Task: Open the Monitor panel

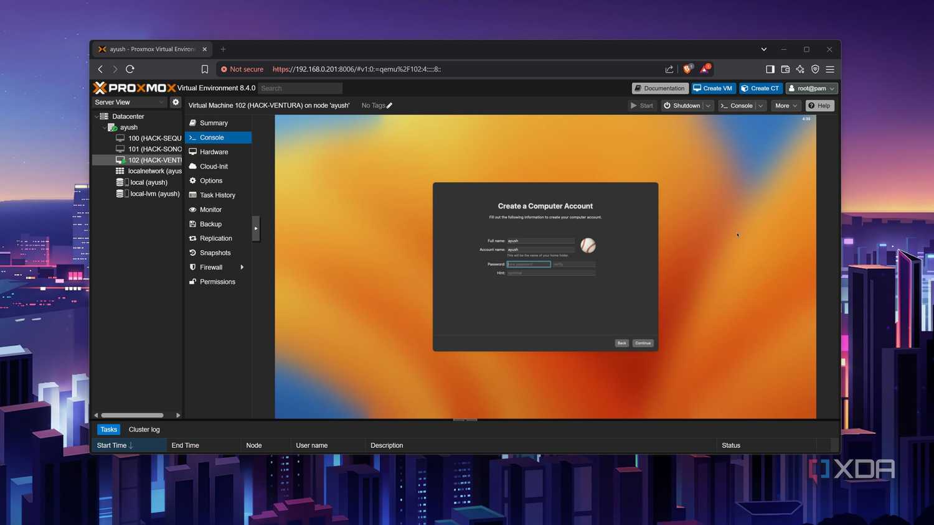Action: click(x=219, y=210)
